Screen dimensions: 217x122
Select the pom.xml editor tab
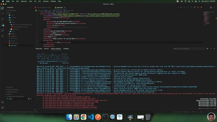coord(60,7)
